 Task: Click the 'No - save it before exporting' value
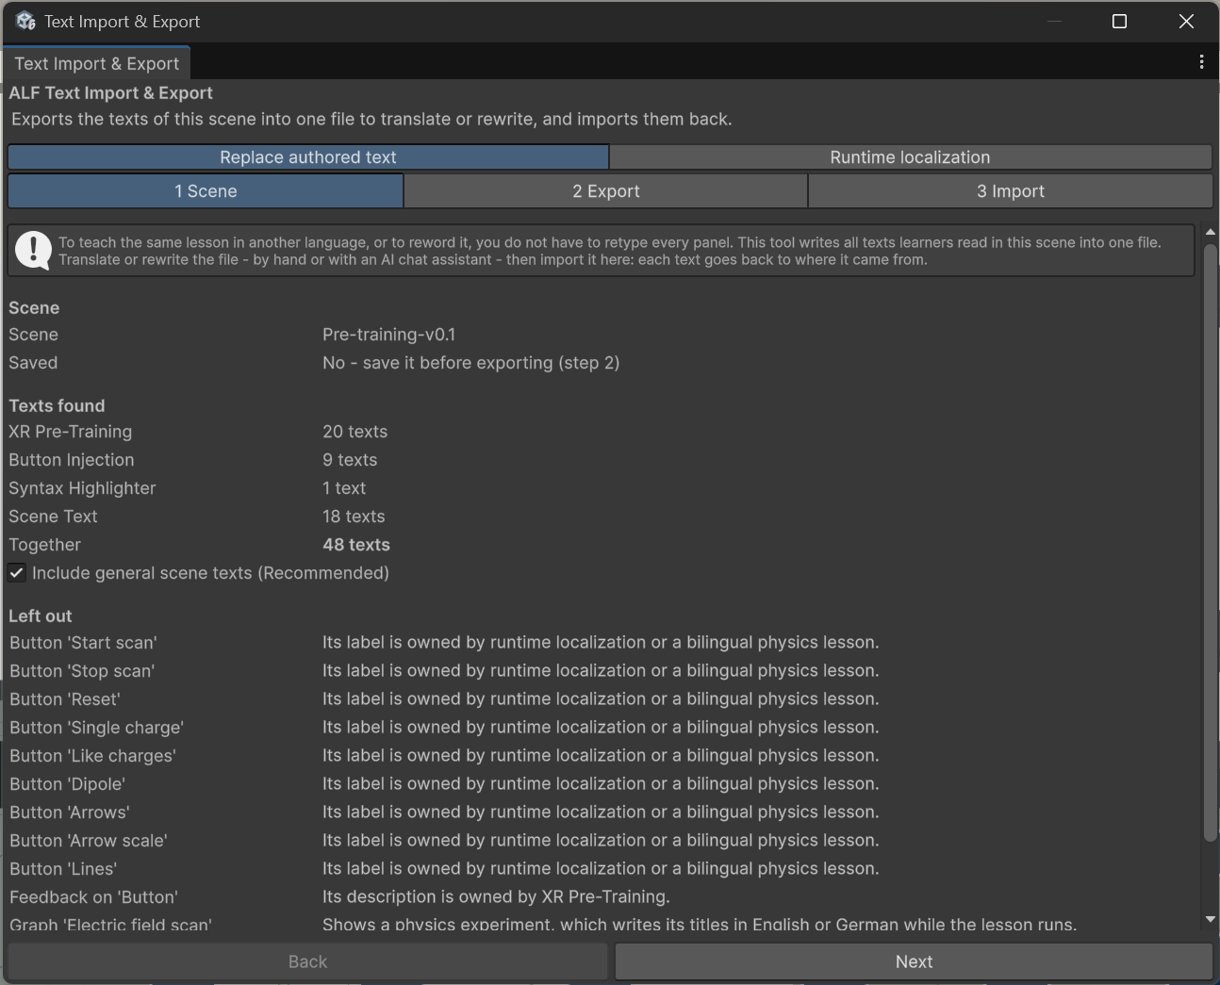pyautogui.click(x=470, y=363)
